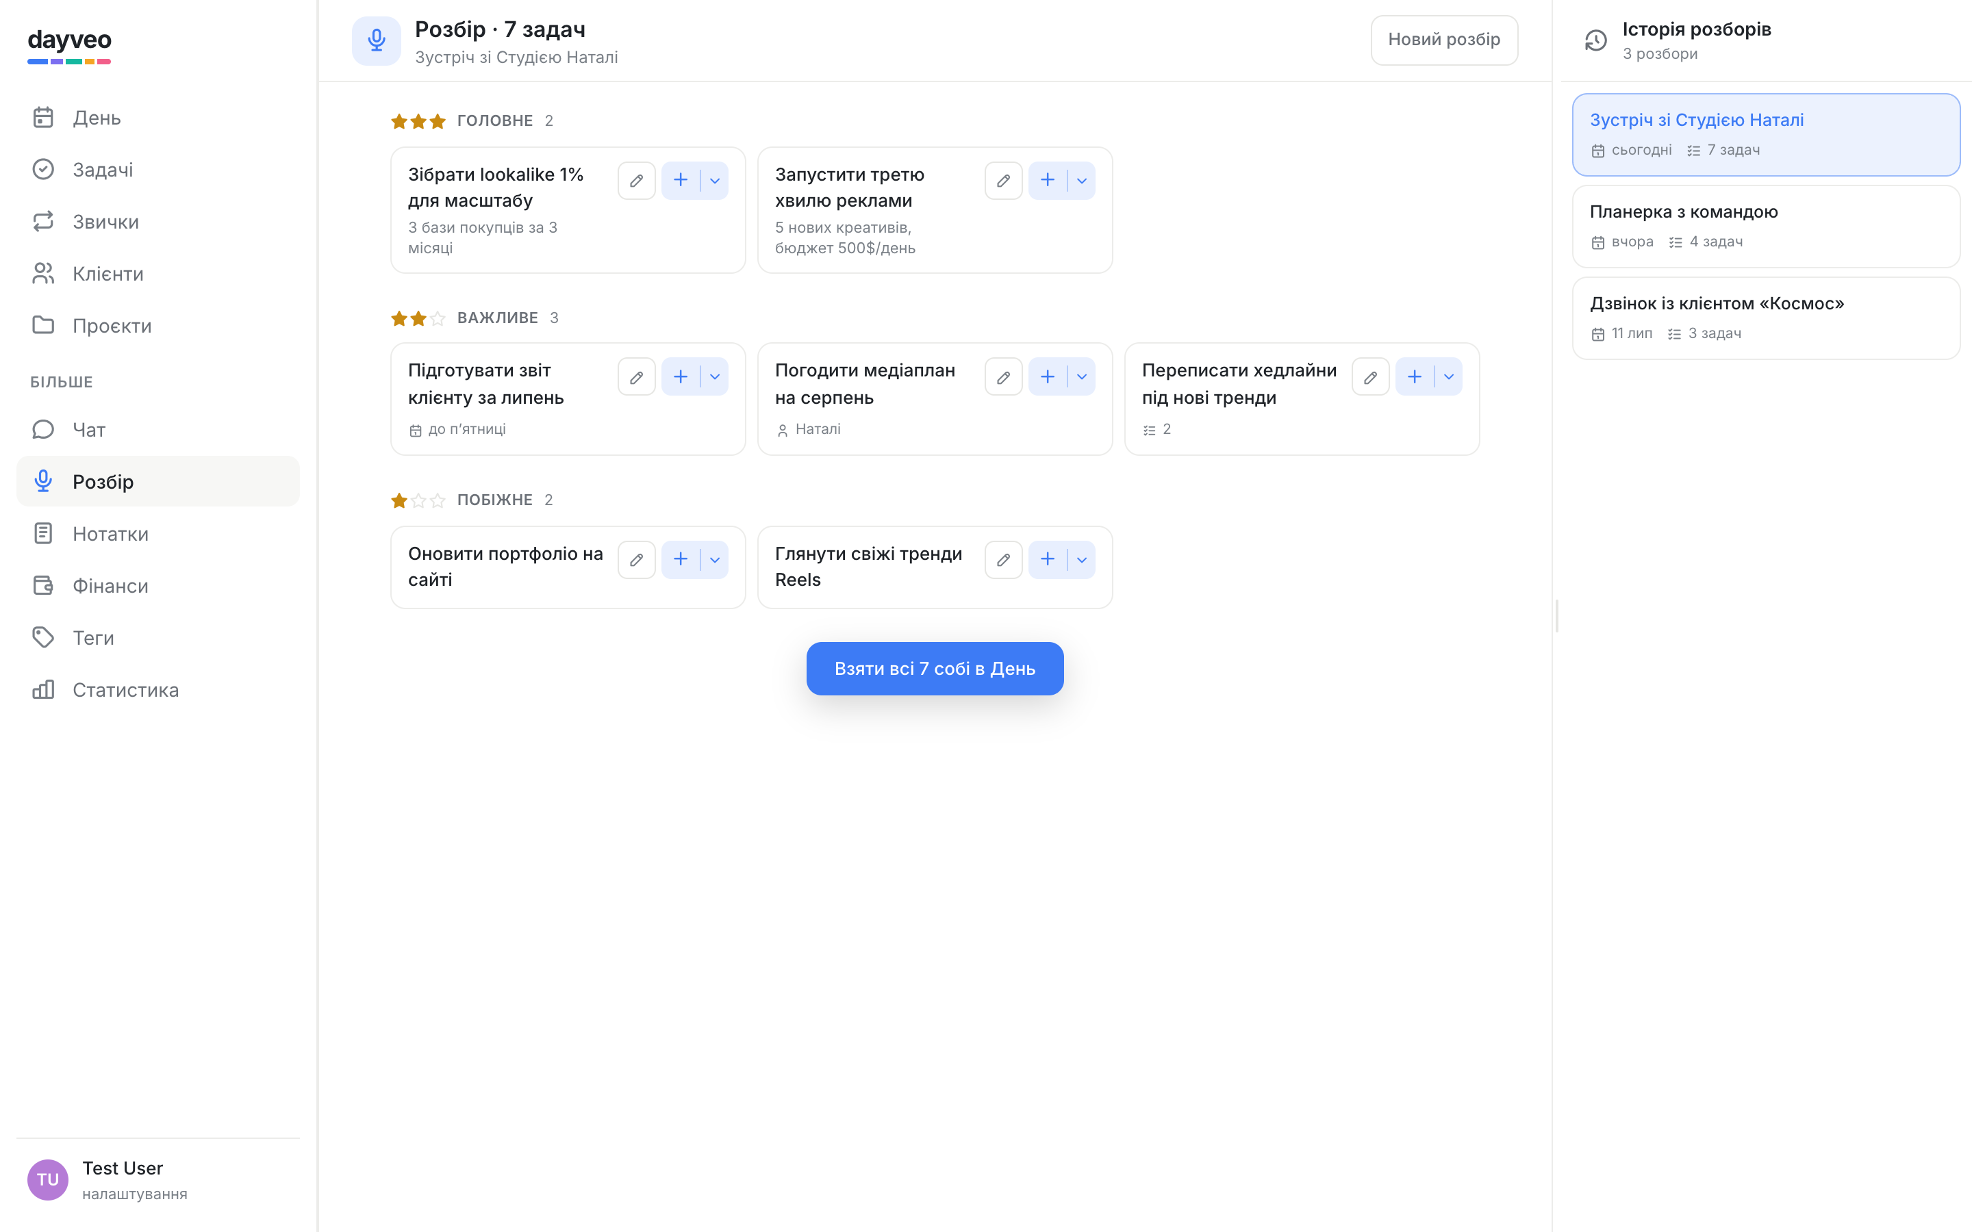
Task: Open Звички from the sidebar
Action: (x=158, y=222)
